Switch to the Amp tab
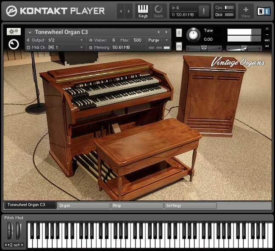 click(137, 206)
